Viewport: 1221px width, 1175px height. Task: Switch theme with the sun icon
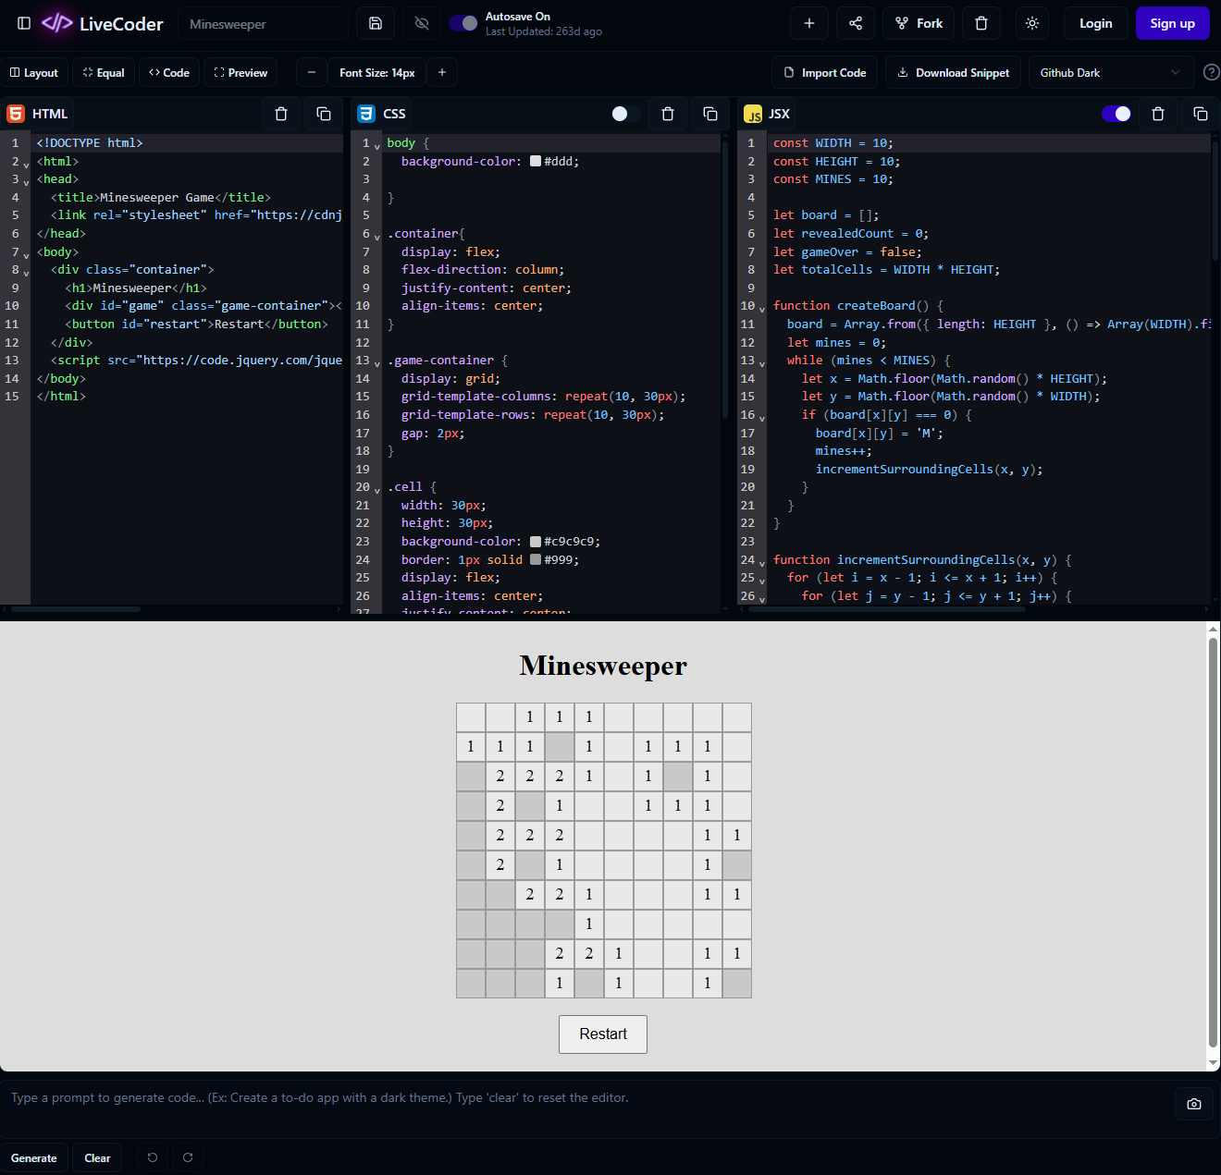point(1032,23)
